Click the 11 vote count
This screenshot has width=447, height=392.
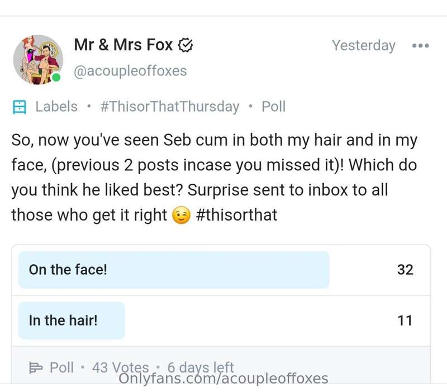pyautogui.click(x=405, y=321)
